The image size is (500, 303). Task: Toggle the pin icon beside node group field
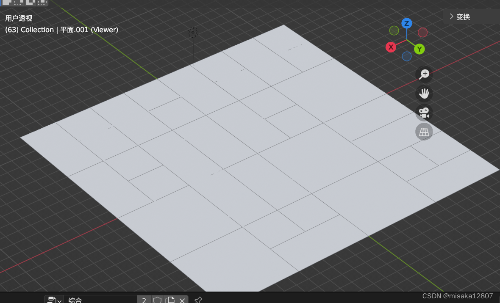point(198,300)
